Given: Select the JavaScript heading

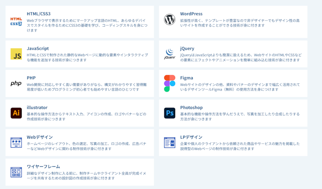Looking at the screenshot, I should coord(38,48).
